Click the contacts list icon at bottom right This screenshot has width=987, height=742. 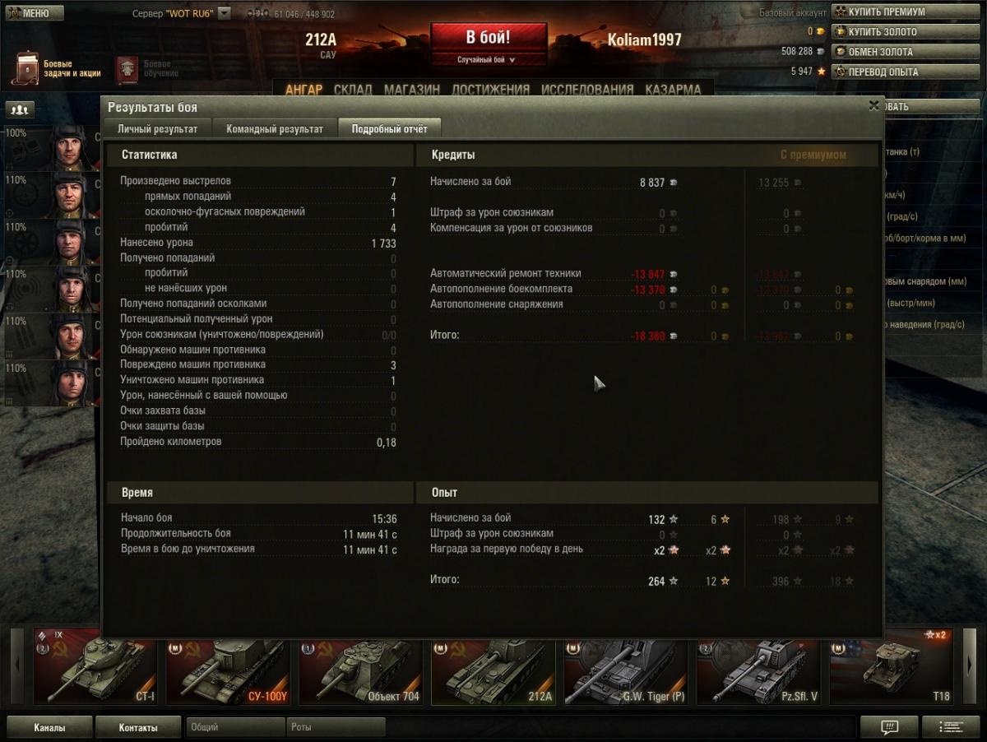[951, 727]
